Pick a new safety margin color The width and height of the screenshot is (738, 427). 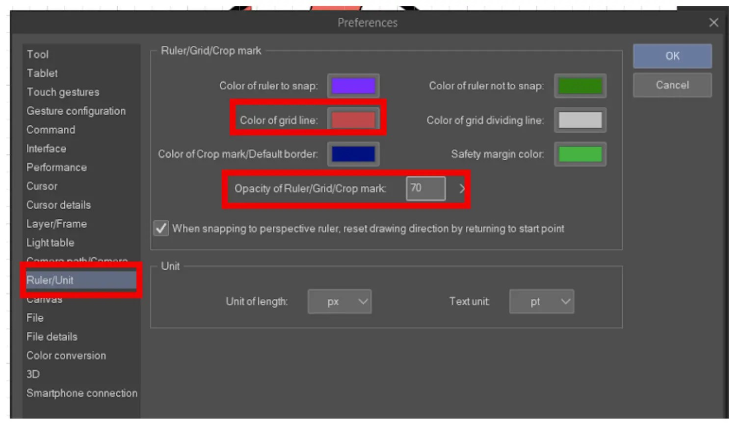(580, 154)
